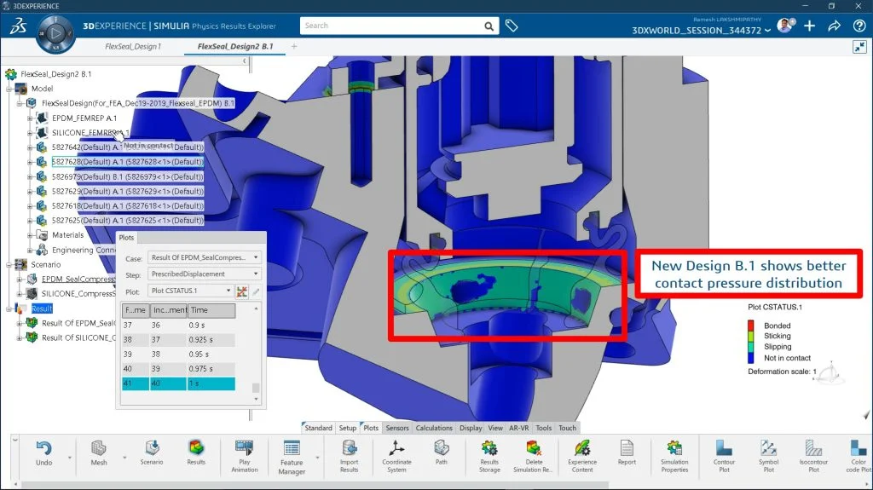Click the Report icon

pos(627,448)
